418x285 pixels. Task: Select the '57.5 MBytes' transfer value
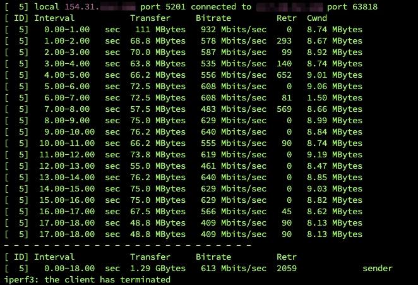tap(158, 109)
